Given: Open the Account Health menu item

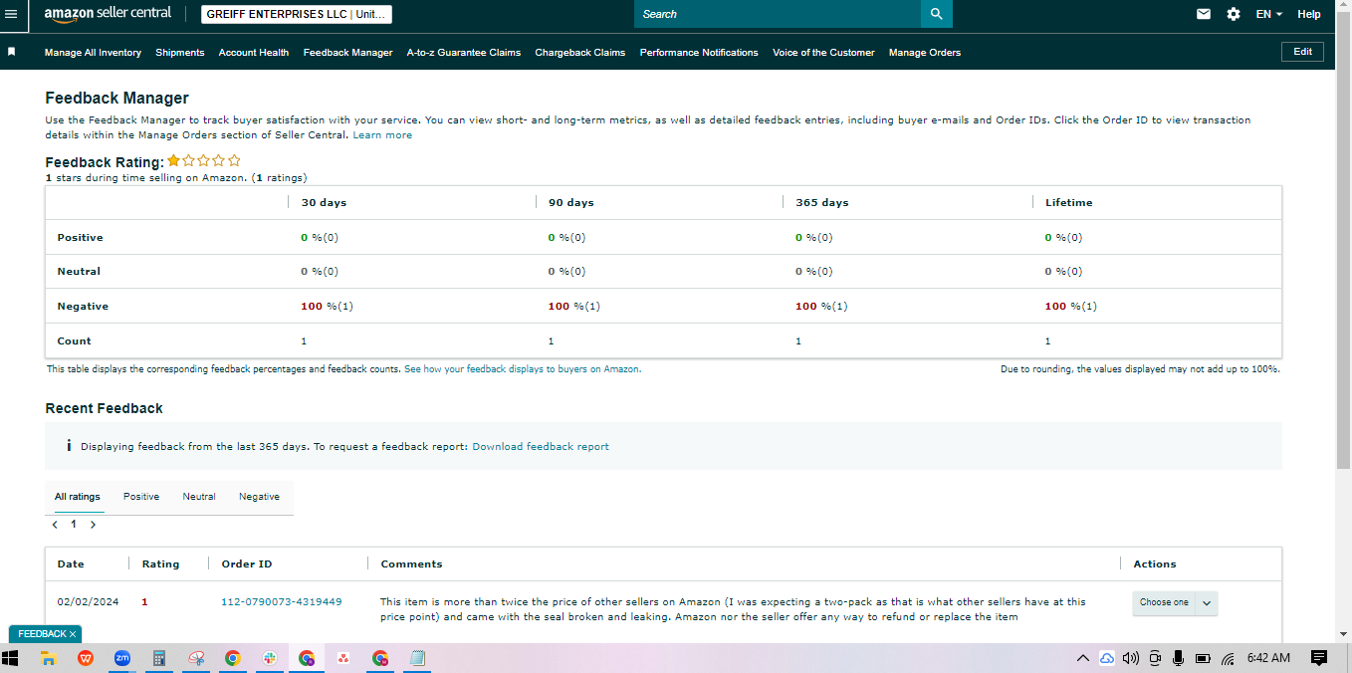Looking at the screenshot, I should click(254, 52).
